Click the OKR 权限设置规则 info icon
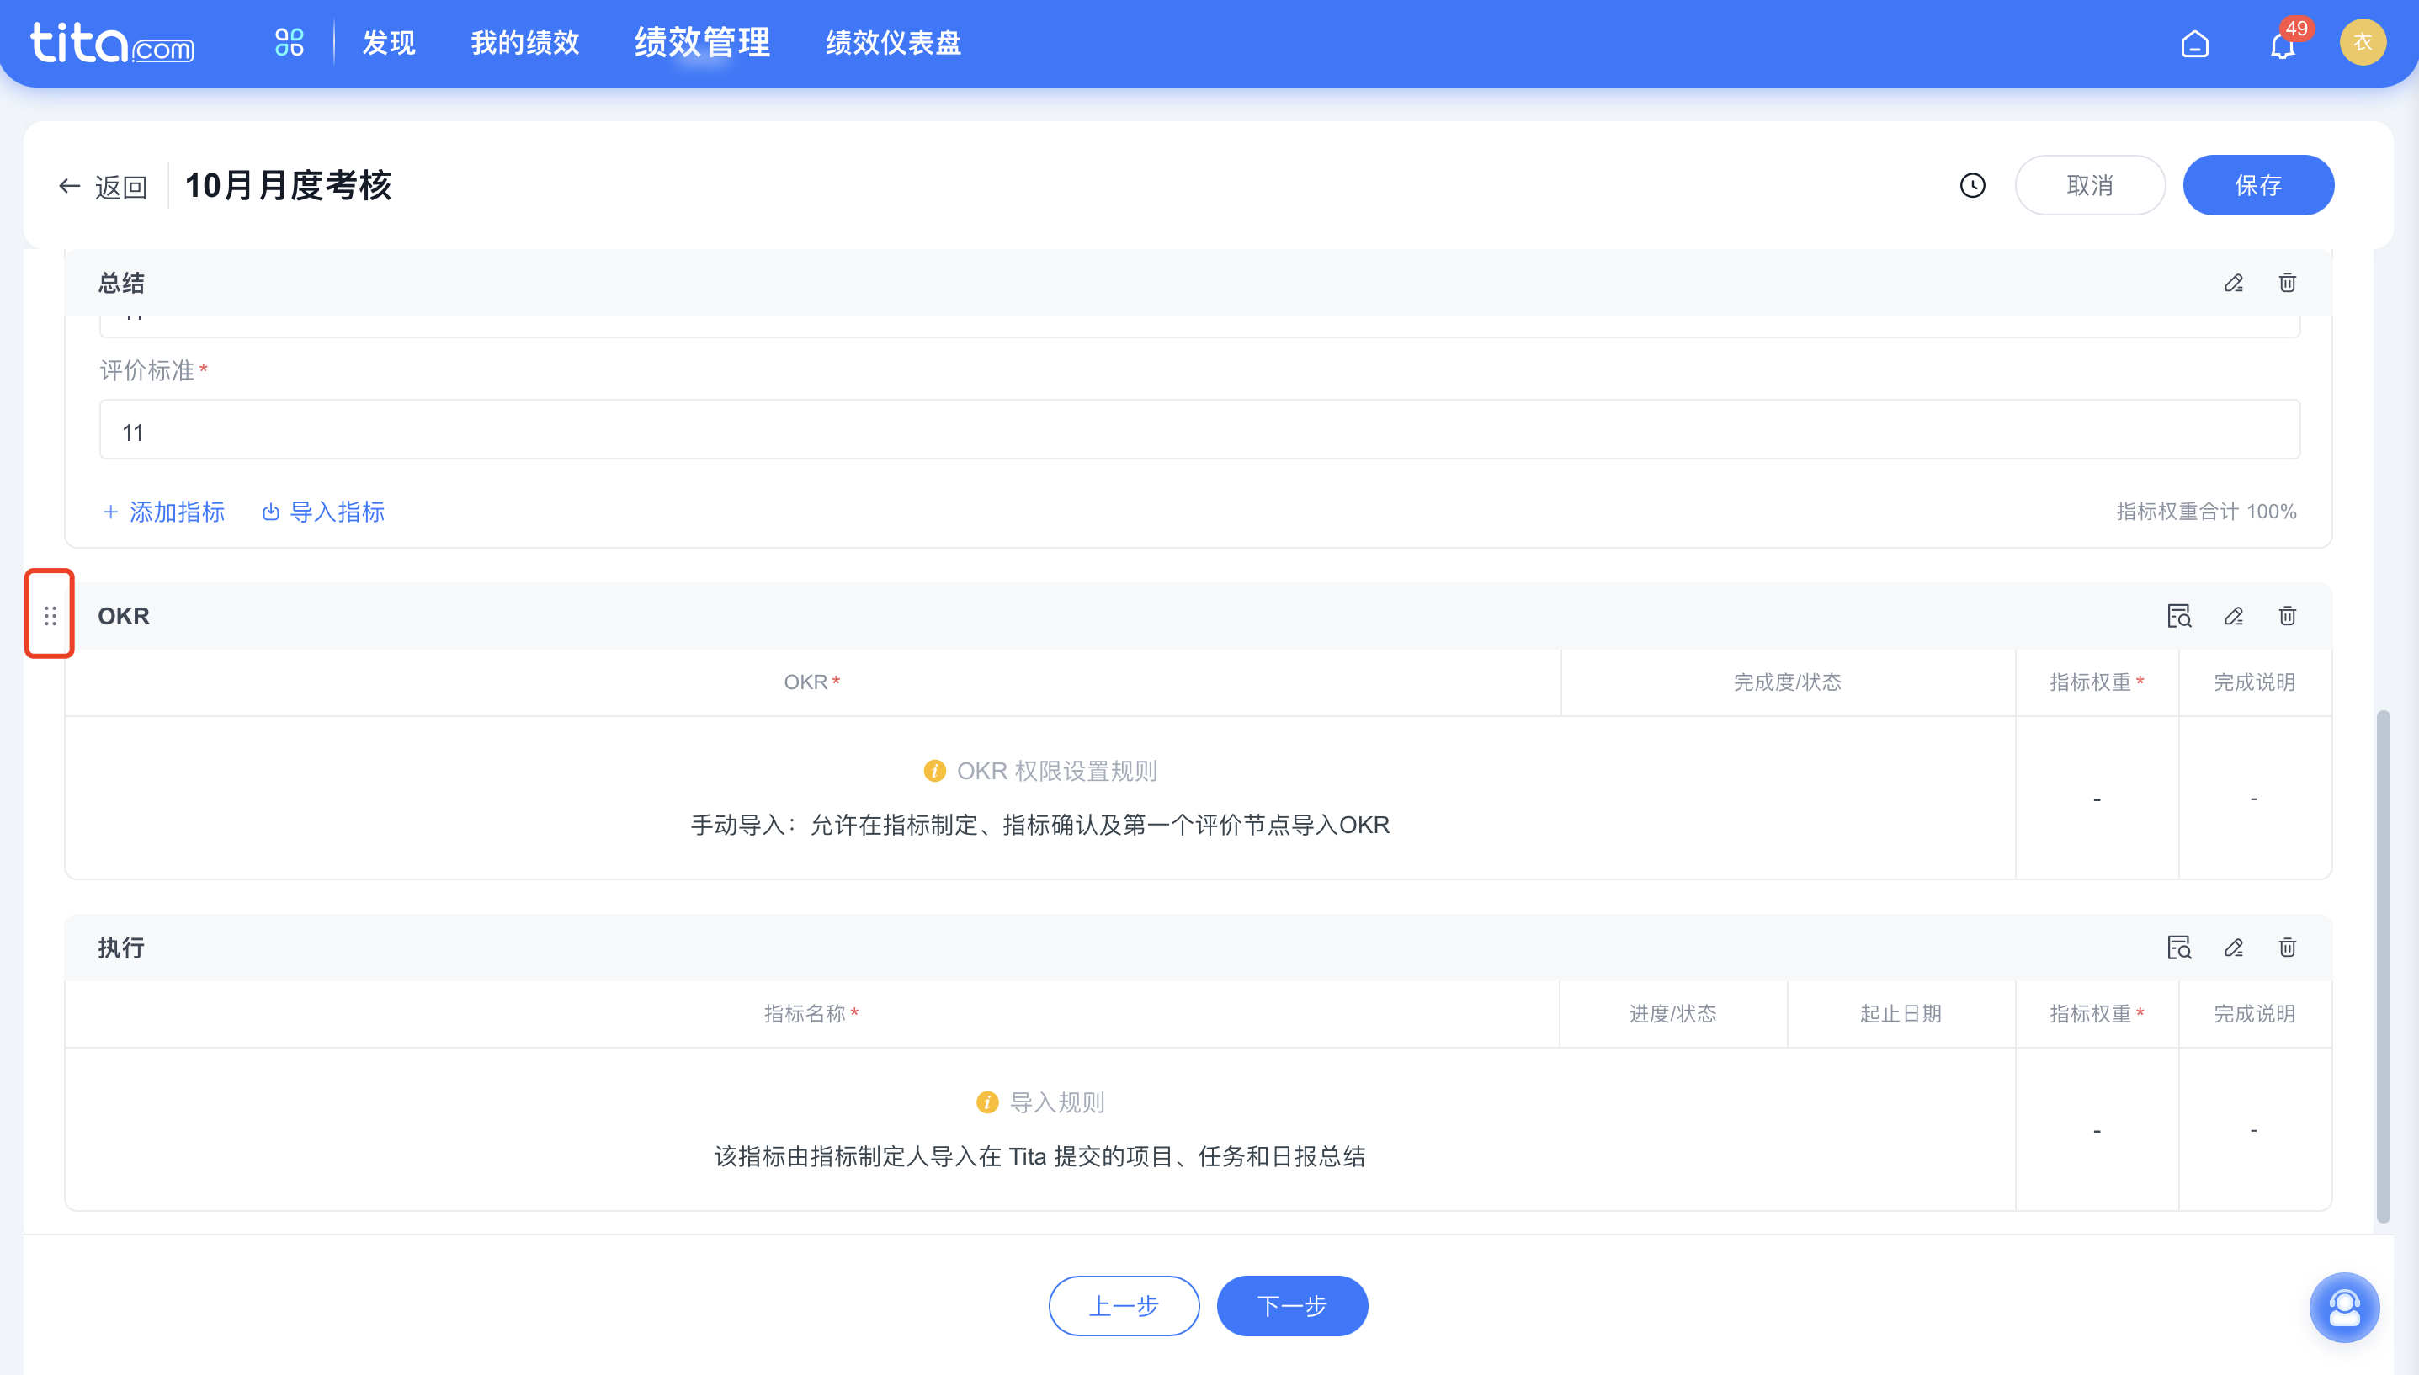This screenshot has width=2419, height=1375. coord(934,771)
